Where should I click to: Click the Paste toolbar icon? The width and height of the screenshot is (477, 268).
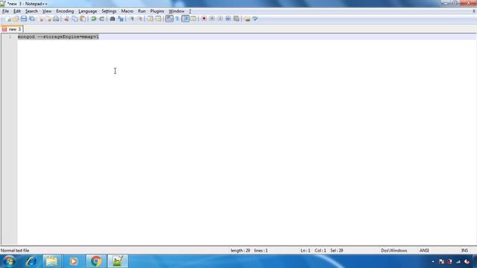click(x=83, y=19)
